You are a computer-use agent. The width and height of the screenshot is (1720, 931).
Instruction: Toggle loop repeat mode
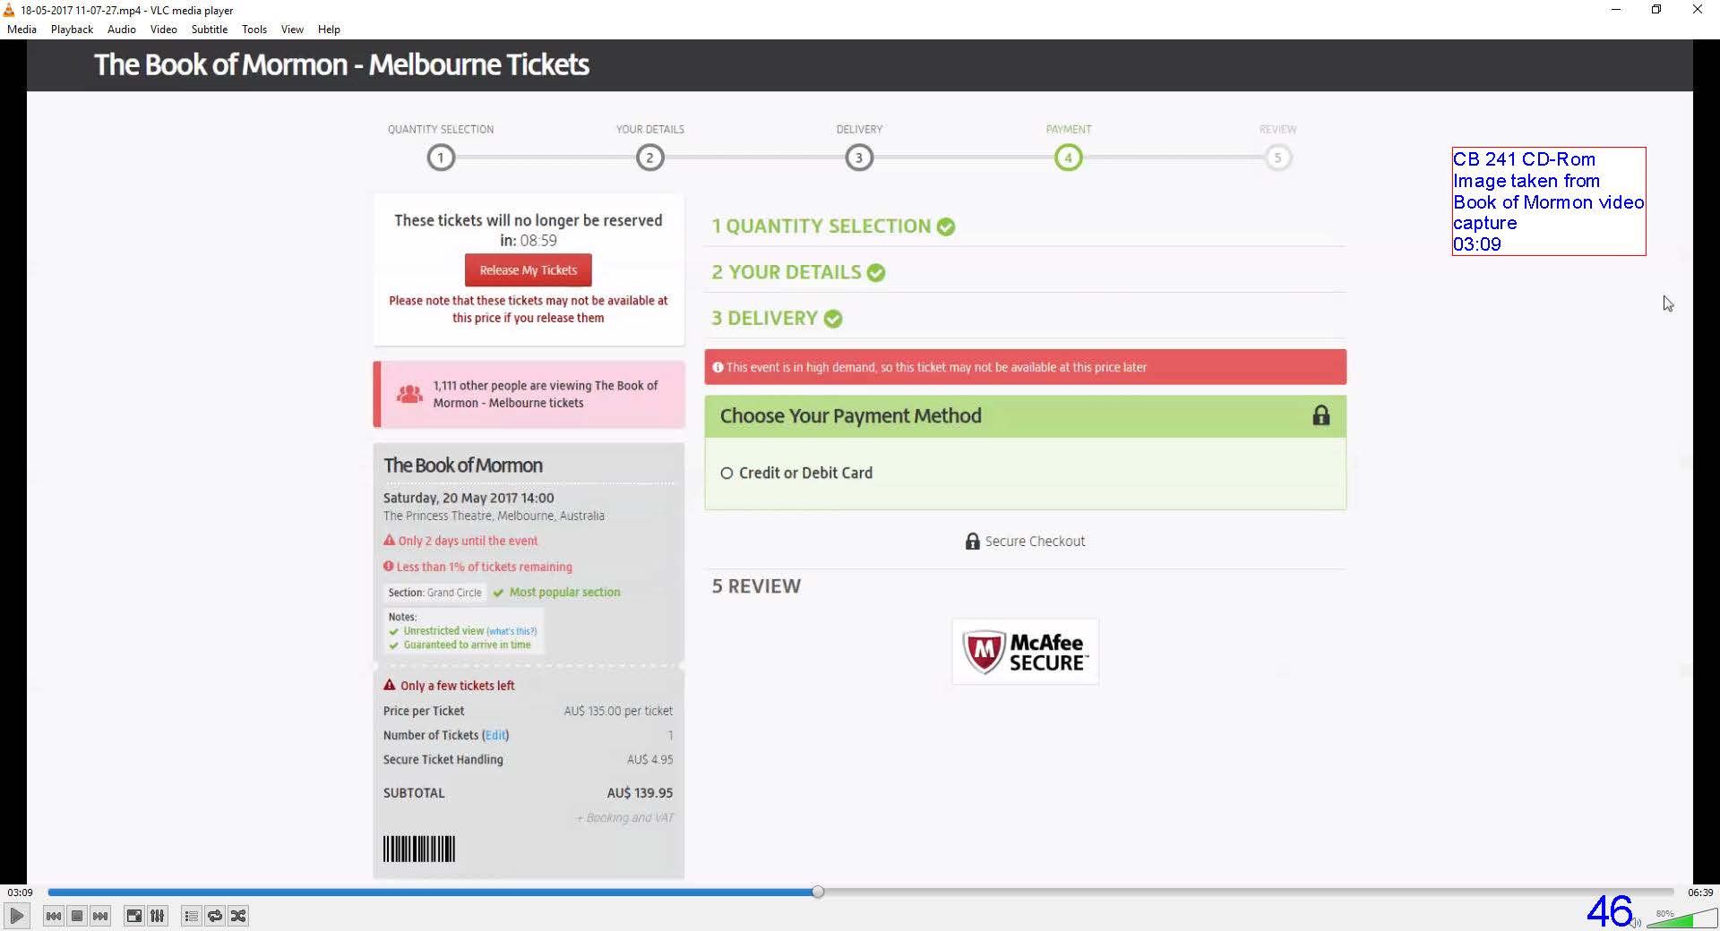pos(214,916)
